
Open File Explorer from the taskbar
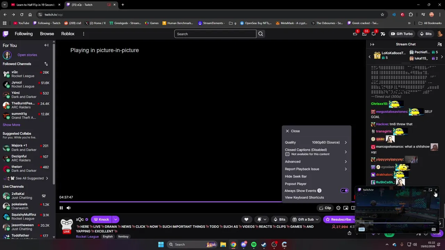[x=223, y=244]
